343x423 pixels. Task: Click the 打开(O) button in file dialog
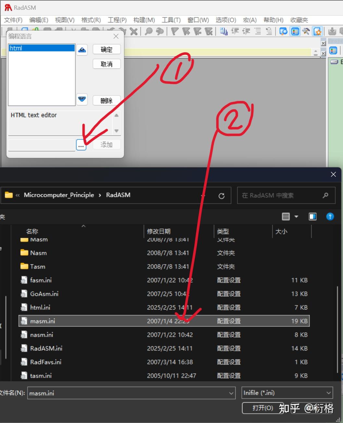pos(263,408)
